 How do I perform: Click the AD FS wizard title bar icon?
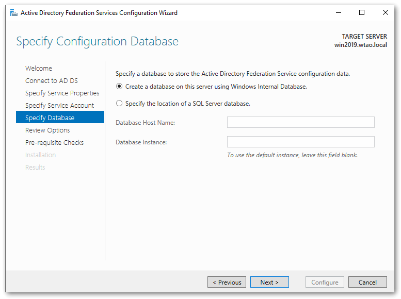13,13
